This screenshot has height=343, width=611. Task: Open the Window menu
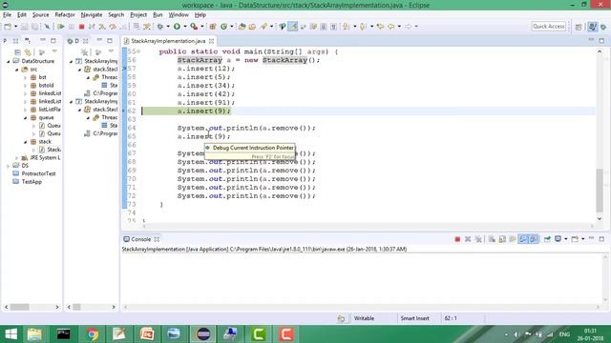[x=179, y=15]
